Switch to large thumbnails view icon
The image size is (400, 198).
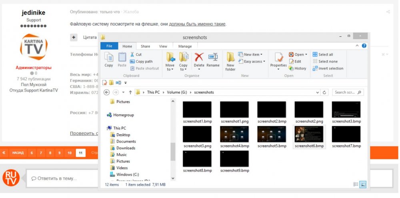click(x=363, y=184)
